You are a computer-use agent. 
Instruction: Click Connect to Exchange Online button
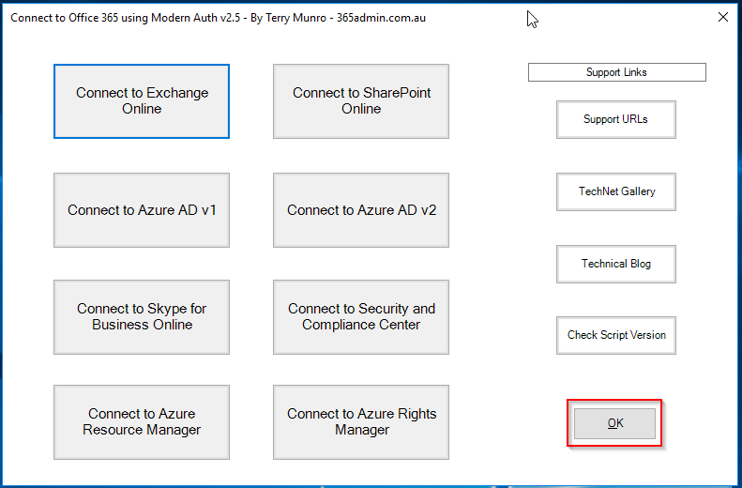click(142, 101)
